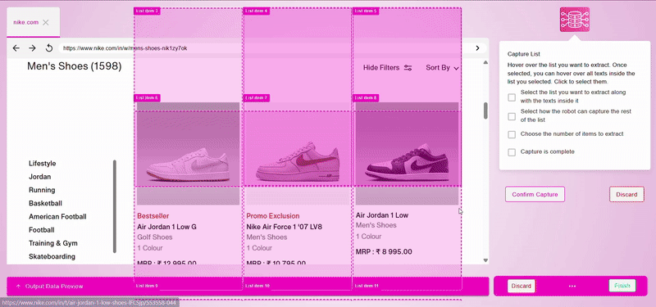This screenshot has width=656, height=307.
Task: Click Air Jordan 1 Low shoe image
Action: tap(407, 153)
